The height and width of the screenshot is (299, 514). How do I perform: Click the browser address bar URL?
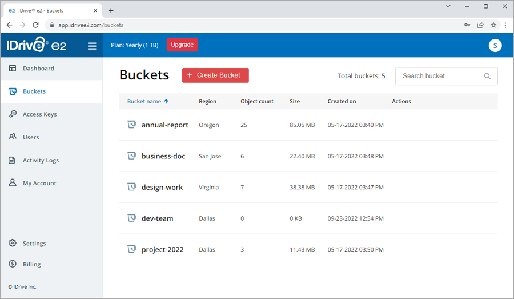coord(91,25)
